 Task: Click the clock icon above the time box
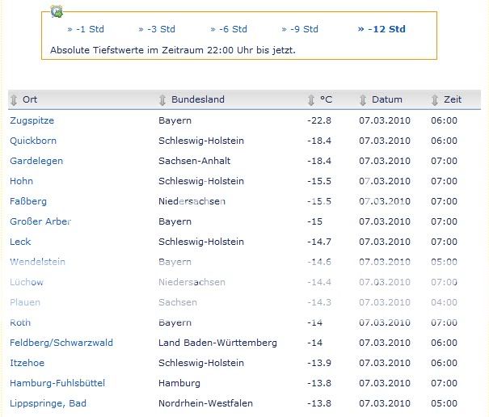point(57,11)
